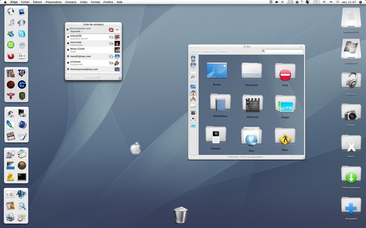The width and height of the screenshot is (366, 228).
Task: Select the Séquences clapperboard folder
Action: [253, 104]
